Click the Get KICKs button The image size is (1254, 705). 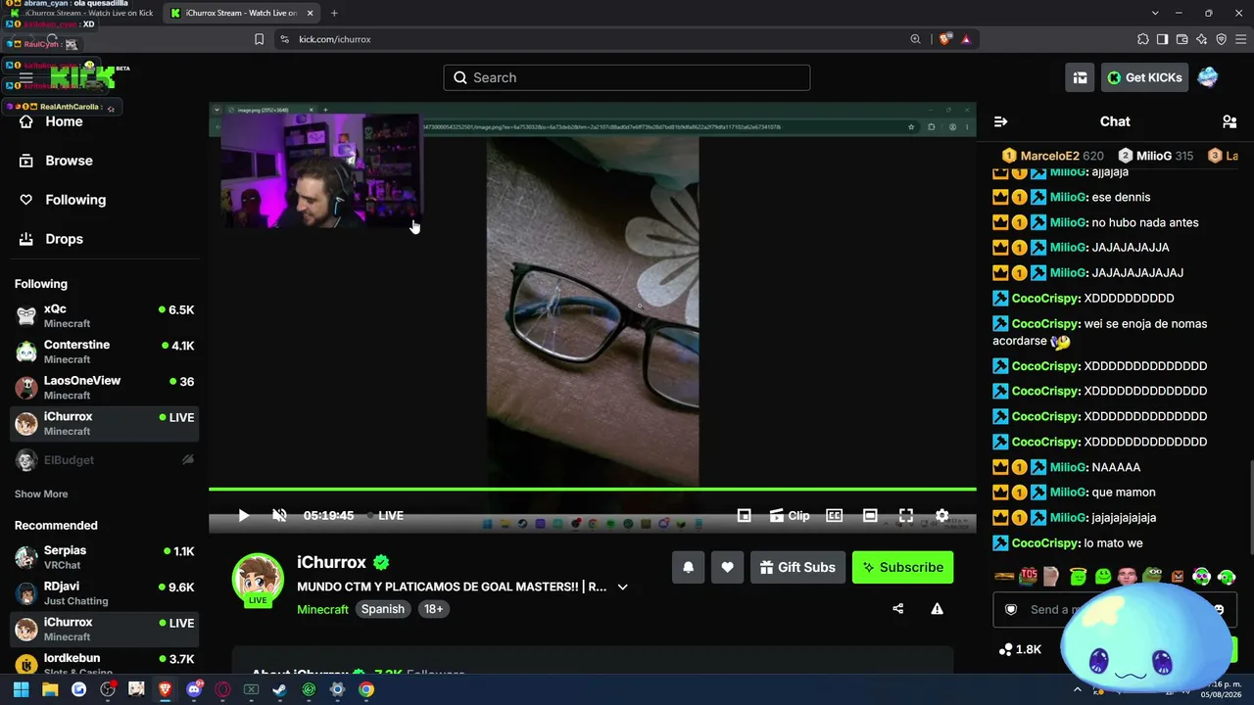point(1144,77)
